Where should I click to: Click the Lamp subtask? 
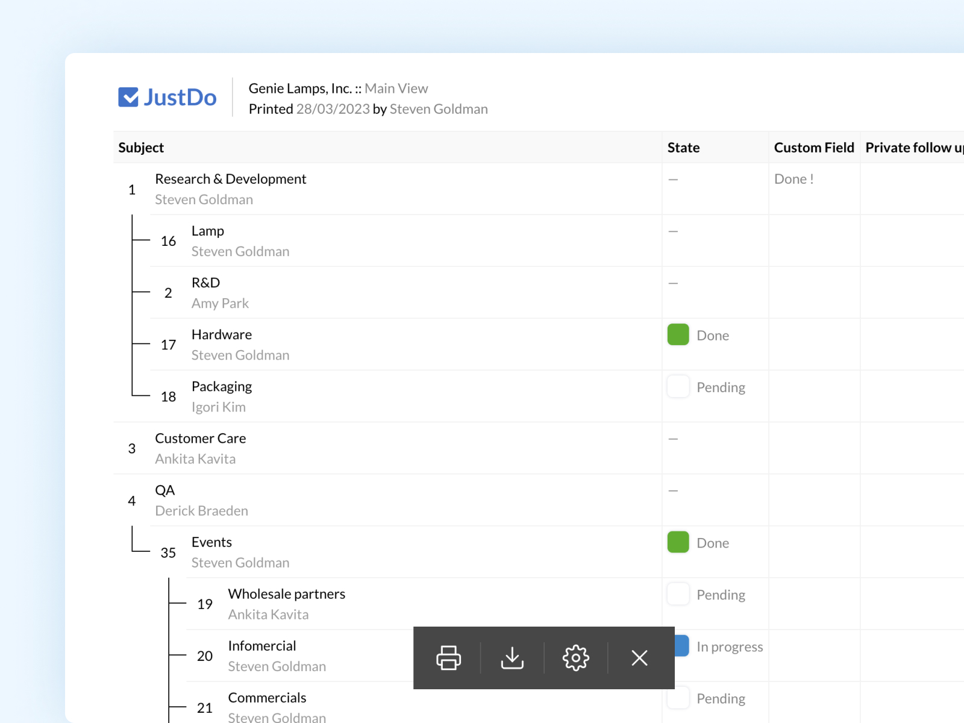(x=207, y=231)
